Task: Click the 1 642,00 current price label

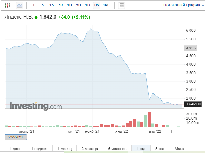Action: (x=193, y=104)
